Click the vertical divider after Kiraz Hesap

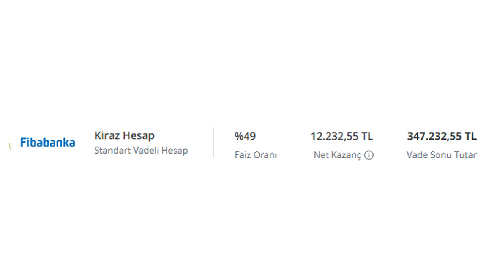pyautogui.click(x=213, y=142)
